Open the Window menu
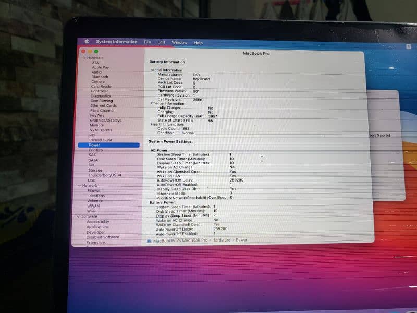The height and width of the screenshot is (313, 417). click(179, 42)
